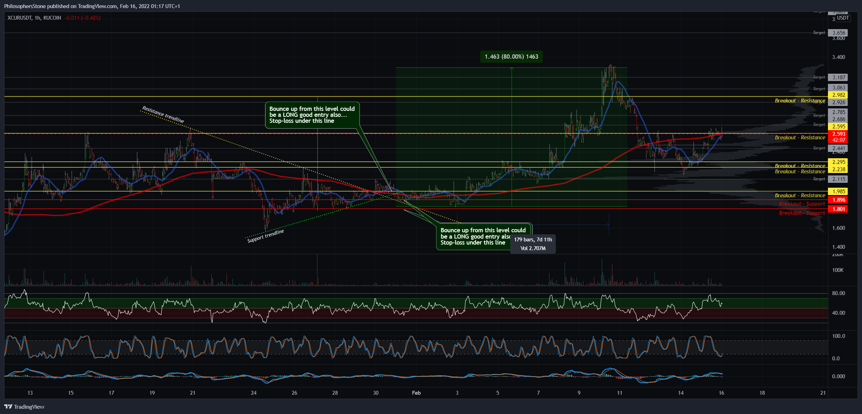Screen dimensions: 862x414
Task: Click the 1.400 price axis value
Action: pyautogui.click(x=838, y=247)
